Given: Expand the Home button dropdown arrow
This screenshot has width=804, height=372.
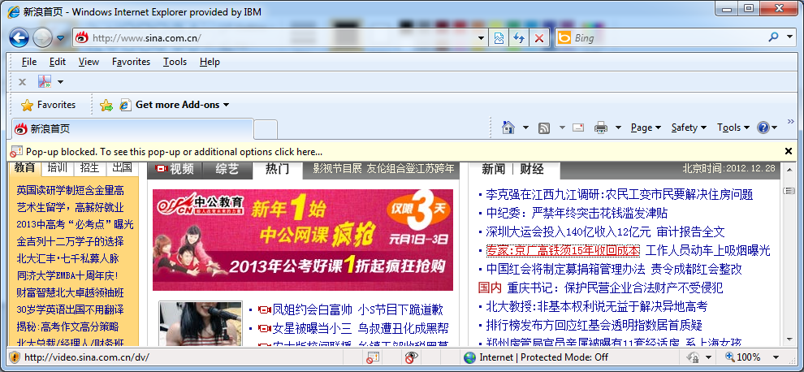Looking at the screenshot, I should [x=525, y=128].
